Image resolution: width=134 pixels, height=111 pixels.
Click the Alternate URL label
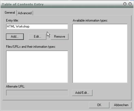point(16,86)
